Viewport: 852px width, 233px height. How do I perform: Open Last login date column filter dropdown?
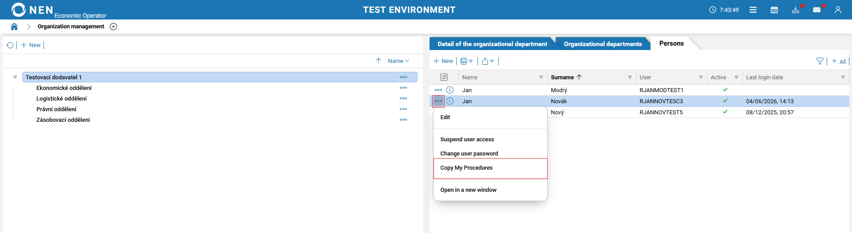(x=843, y=77)
